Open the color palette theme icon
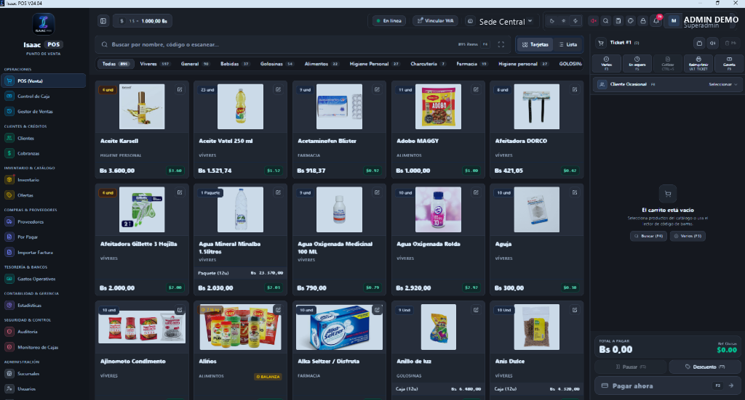Screen dimensions: 745x400 631,21
